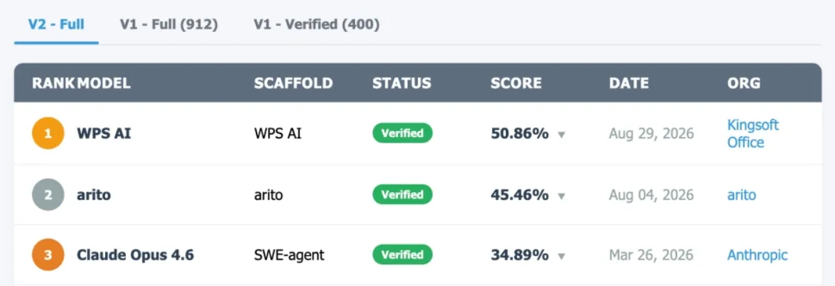
Task: Open the V1 - Full (912) tab
Action: (x=169, y=24)
